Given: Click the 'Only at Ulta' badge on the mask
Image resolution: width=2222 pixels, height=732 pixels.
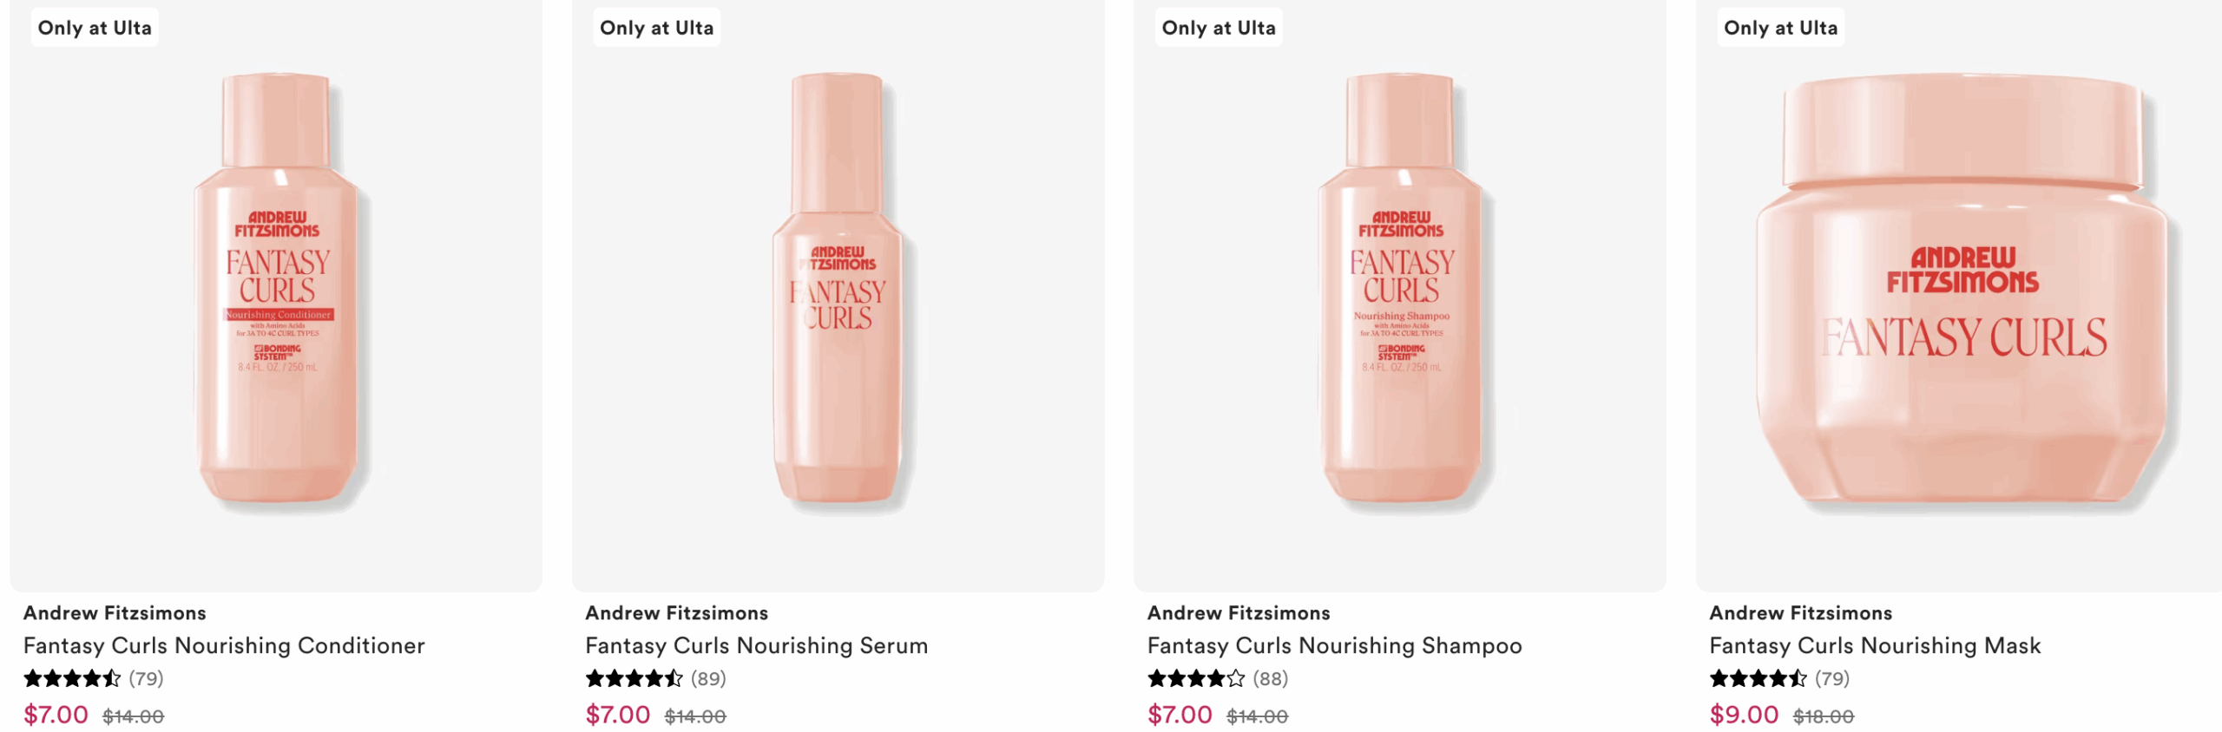Looking at the screenshot, I should pyautogui.click(x=1780, y=28).
